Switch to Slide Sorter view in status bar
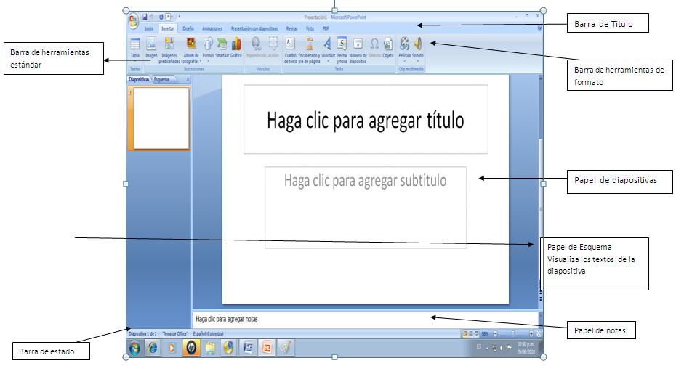Image resolution: width=676 pixels, height=366 pixels. (x=471, y=334)
